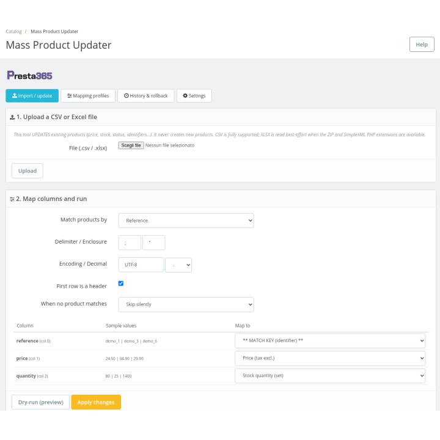
Task: Click the UTF-8 encoding field
Action: [141, 265]
